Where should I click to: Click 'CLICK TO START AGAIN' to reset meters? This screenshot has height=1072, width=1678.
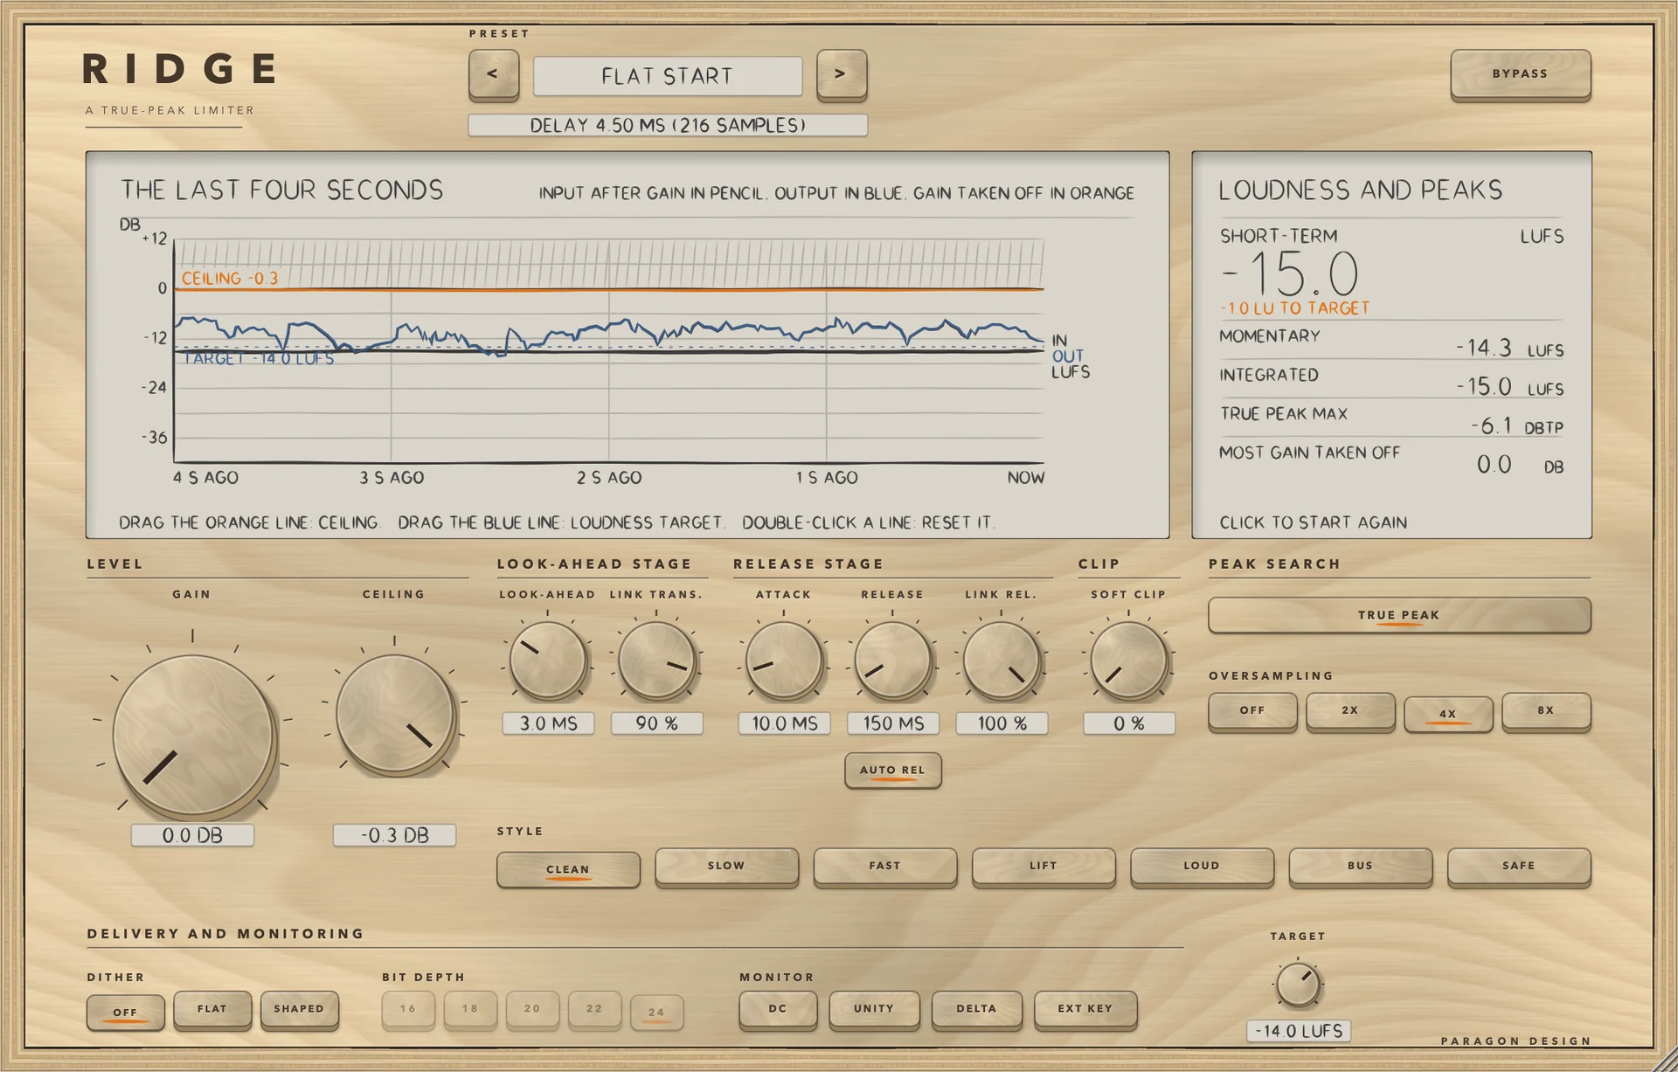1314,522
